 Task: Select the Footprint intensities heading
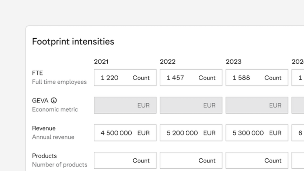click(x=73, y=41)
